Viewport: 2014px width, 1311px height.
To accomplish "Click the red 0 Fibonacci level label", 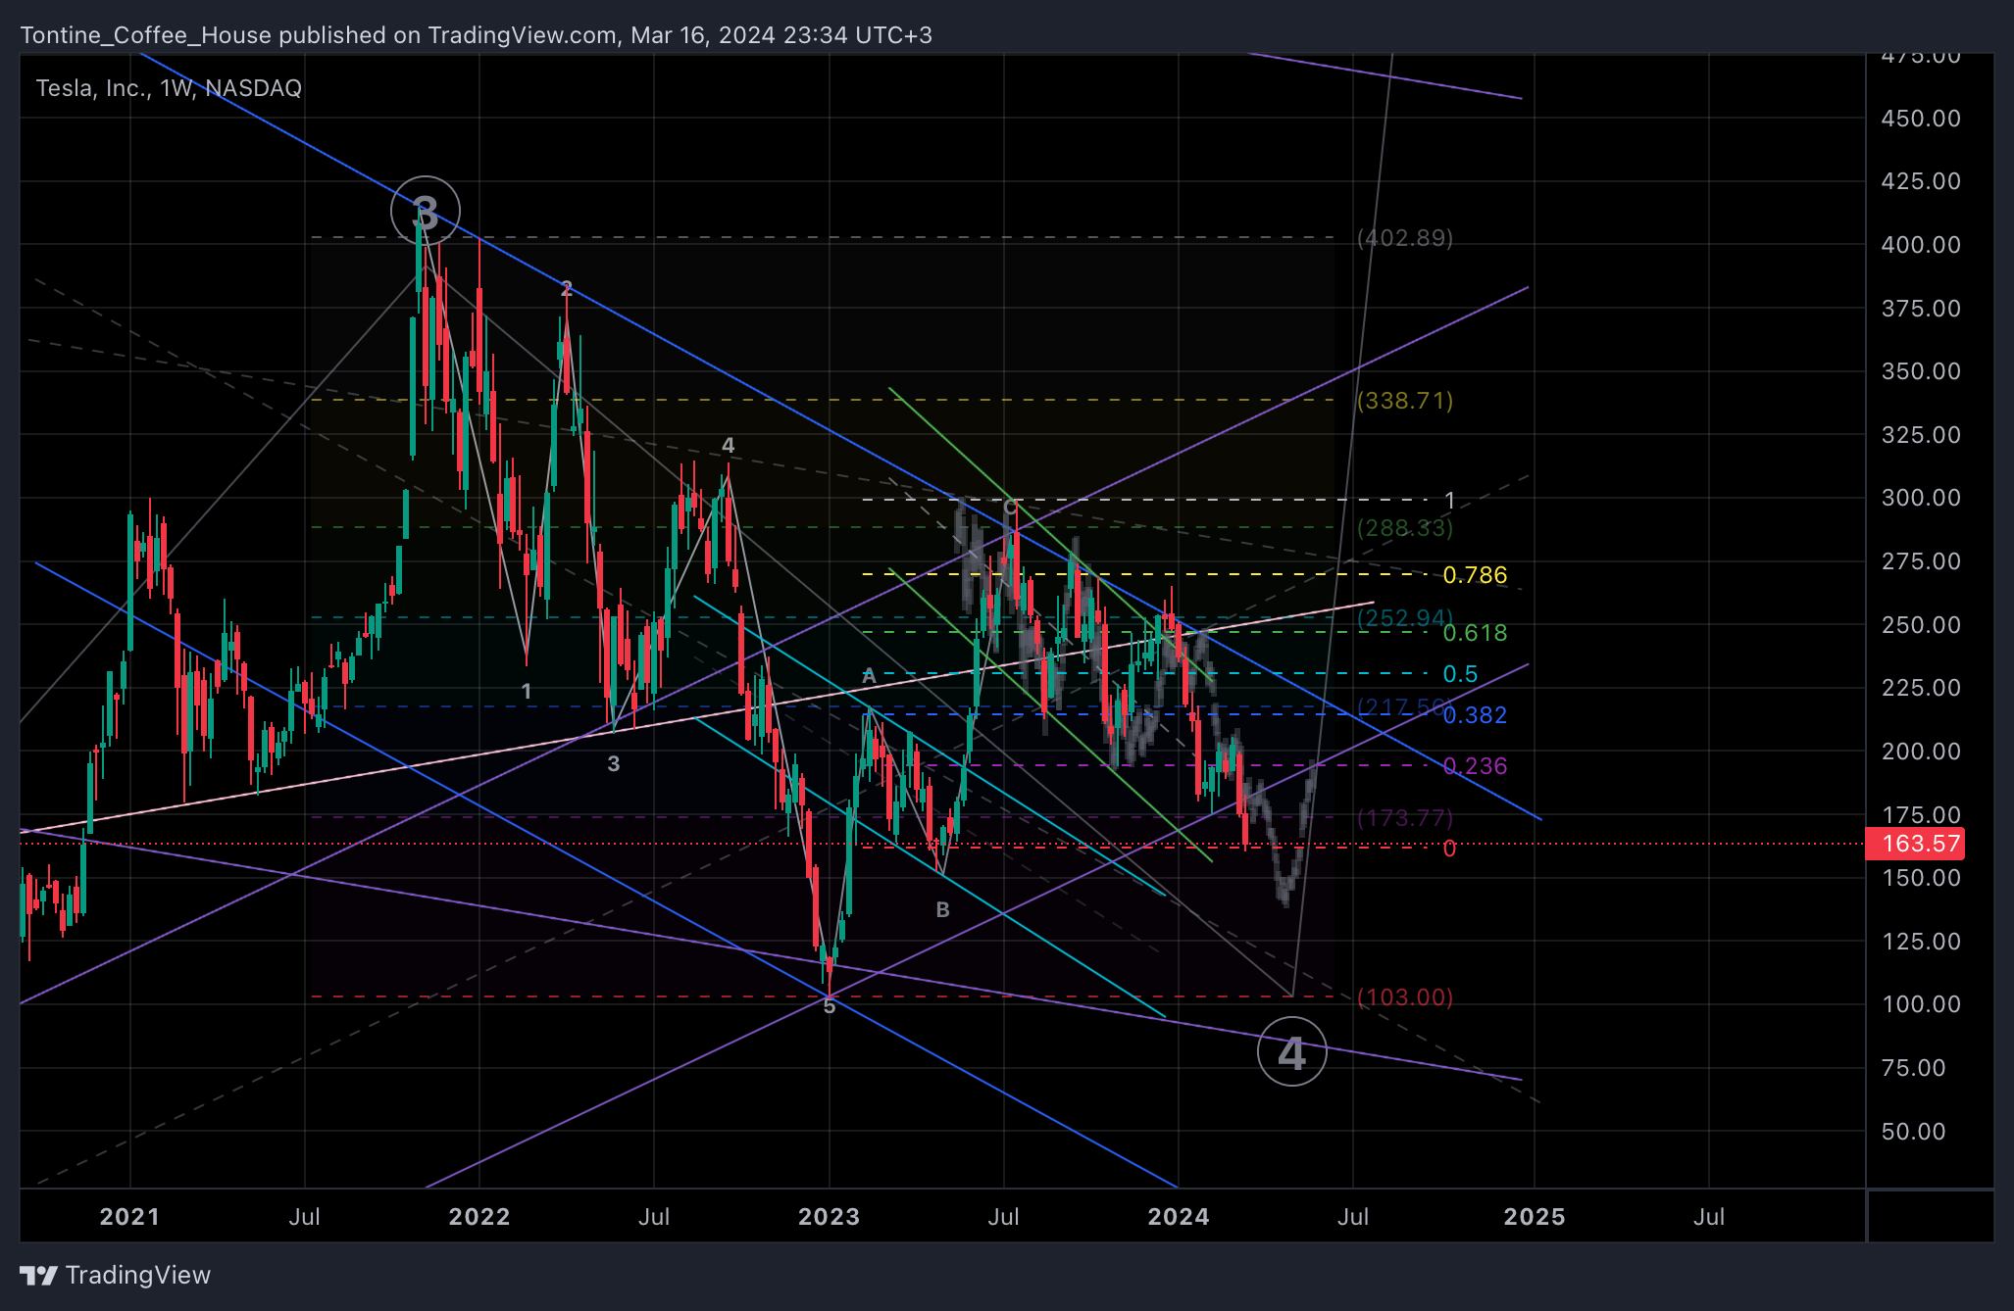I will coord(1449,849).
